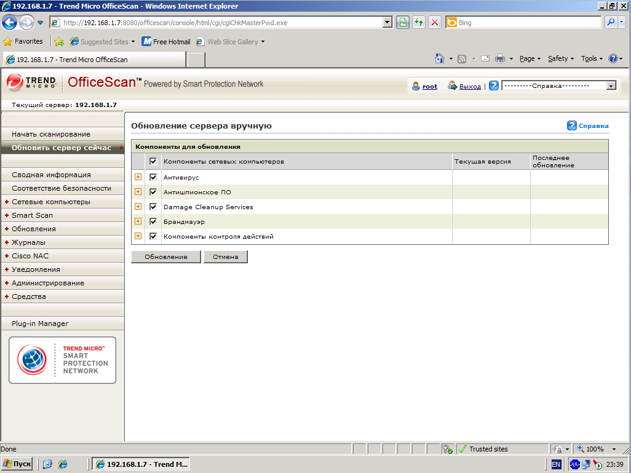
Task: Click the root user link
Action: [x=430, y=86]
